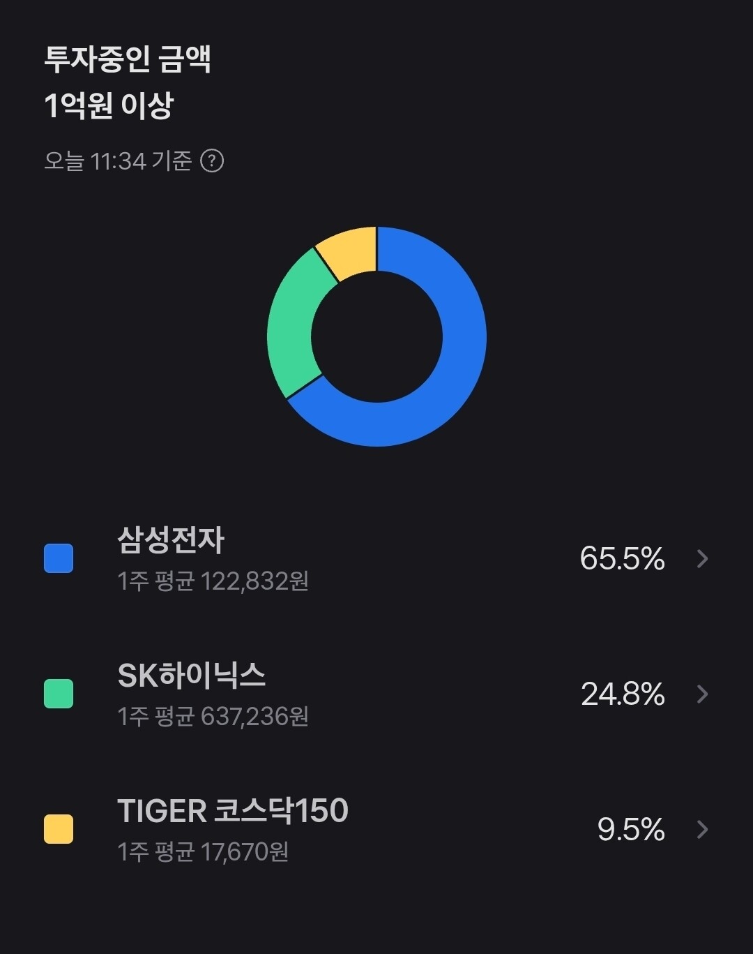The height and width of the screenshot is (954, 753).
Task: Tap the 65.5% allocation value
Action: 622,558
